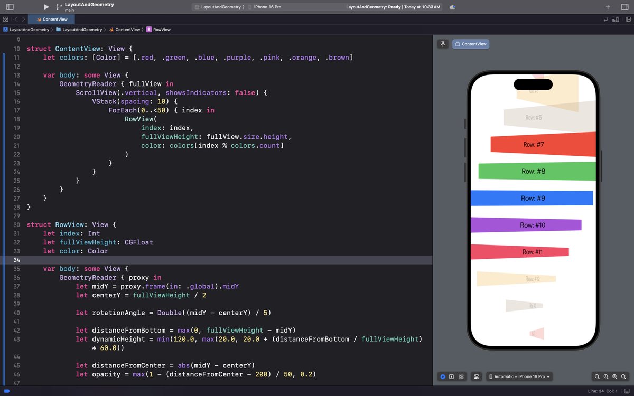Image resolution: width=634 pixels, height=396 pixels.
Task: Click the LayoutAndGeometry folder breadcrumb
Action: (x=79, y=30)
